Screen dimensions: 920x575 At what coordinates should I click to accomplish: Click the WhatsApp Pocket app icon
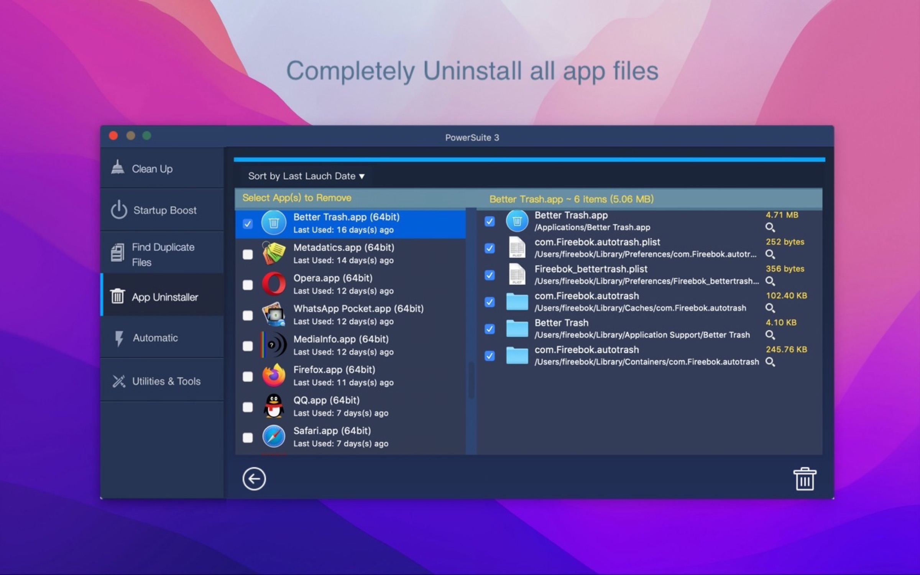point(274,314)
